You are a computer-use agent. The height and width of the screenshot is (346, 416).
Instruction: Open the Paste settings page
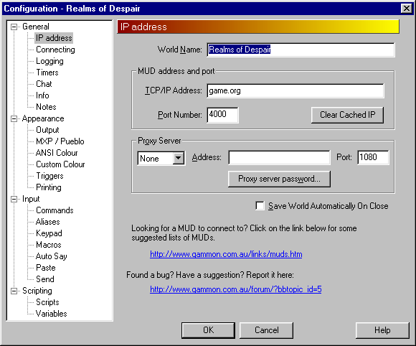tap(46, 268)
